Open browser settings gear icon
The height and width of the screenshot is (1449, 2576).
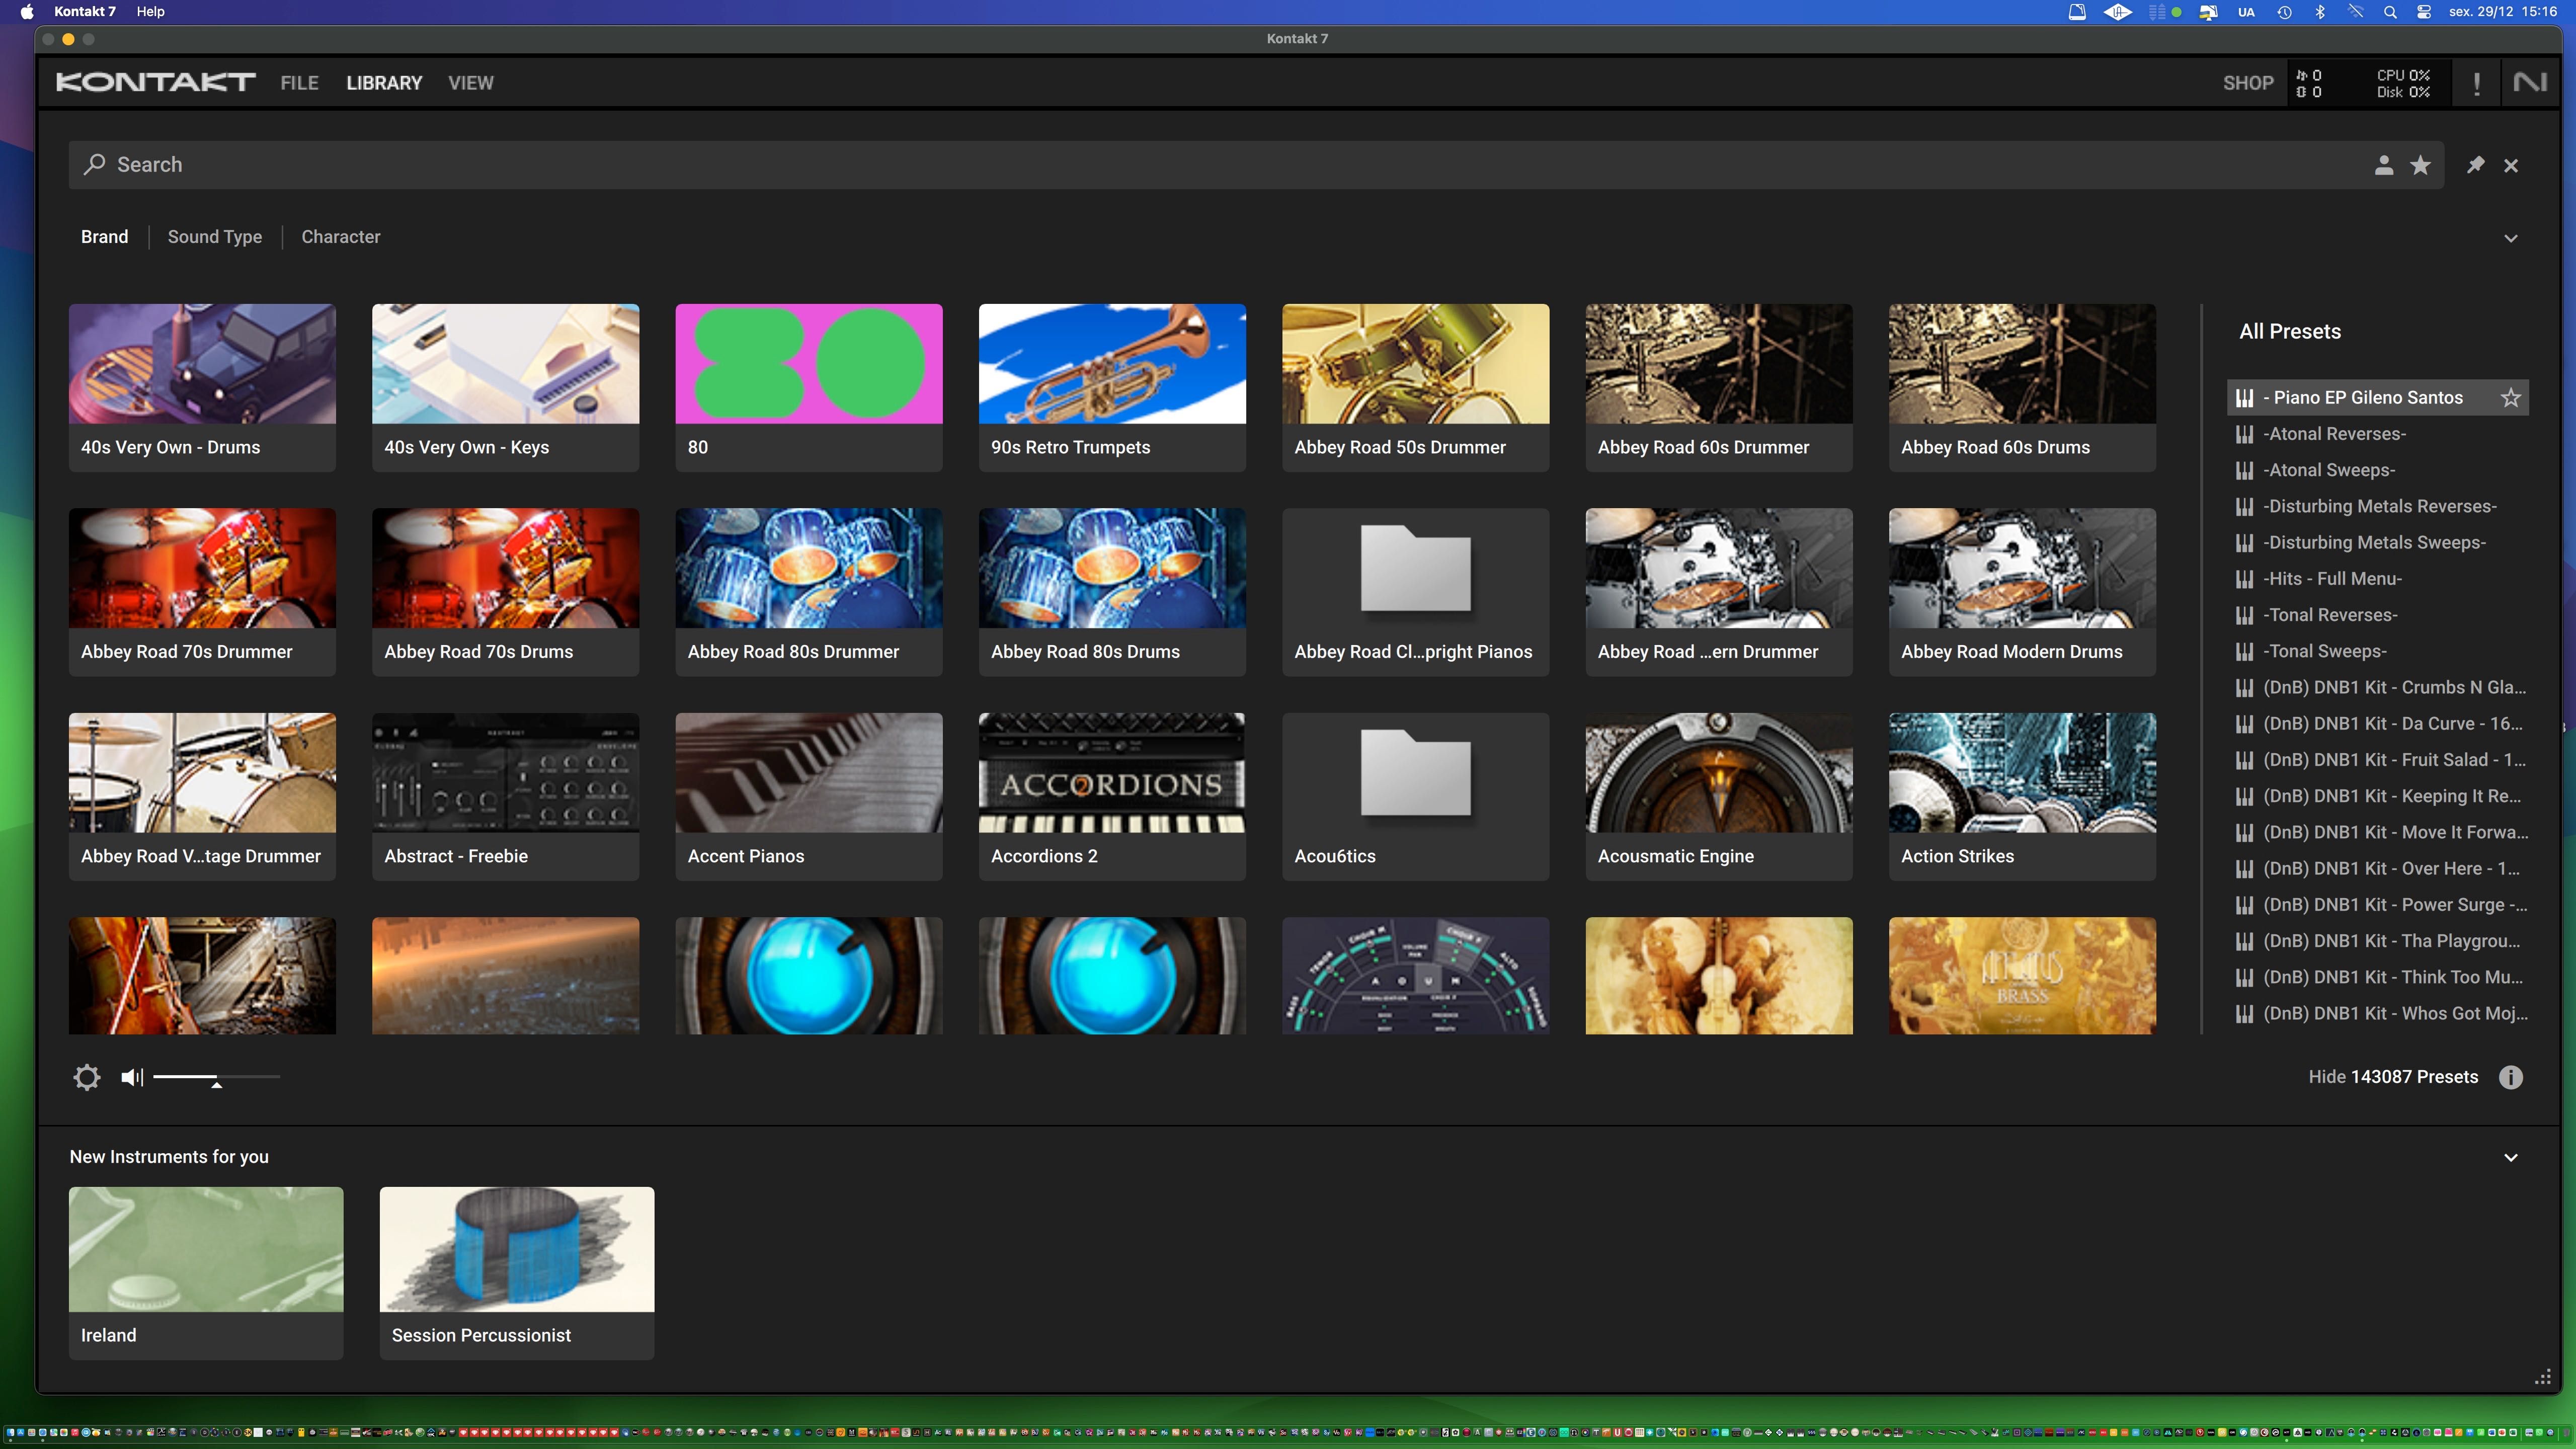click(87, 1077)
